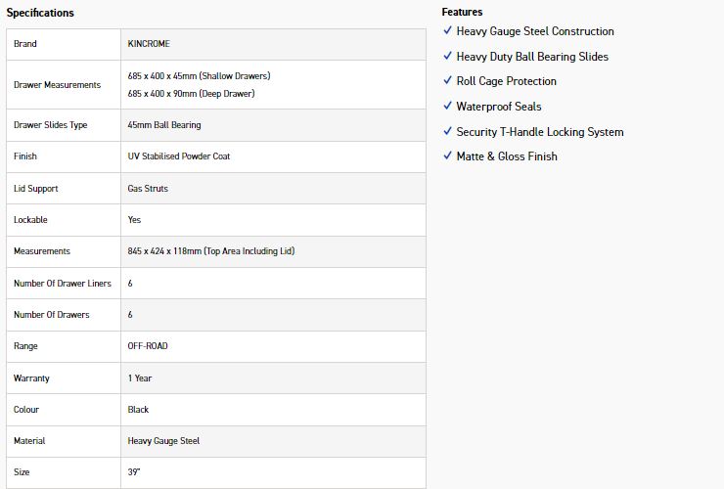Click checkmark next to Waterproof Seals
Viewport: 724px width, 489px height.
pyautogui.click(x=447, y=106)
